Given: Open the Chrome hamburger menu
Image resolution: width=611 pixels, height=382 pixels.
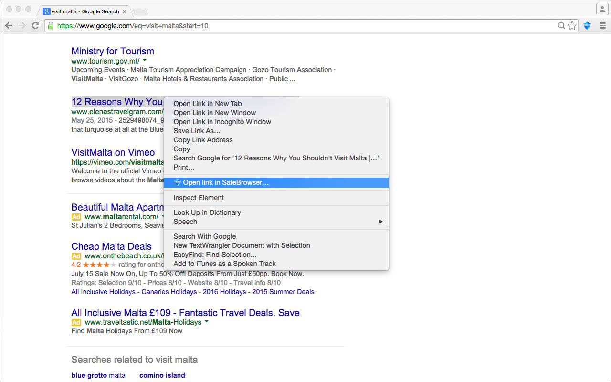Looking at the screenshot, I should coord(602,26).
